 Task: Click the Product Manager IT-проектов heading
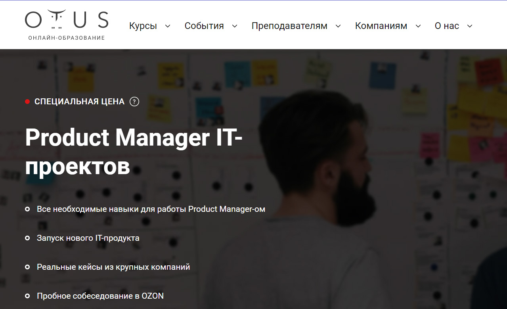134,152
